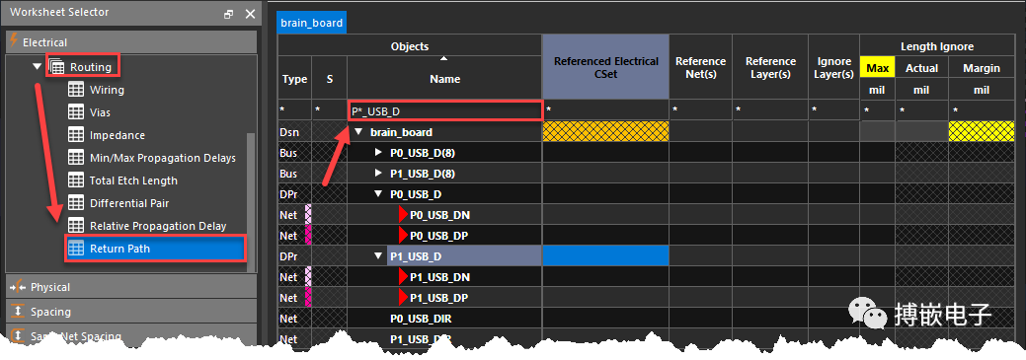This screenshot has width=1026, height=360.
Task: Click the Wiring worksheet grid icon
Action: coord(76,90)
